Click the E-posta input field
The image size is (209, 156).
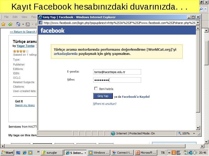[117, 72]
